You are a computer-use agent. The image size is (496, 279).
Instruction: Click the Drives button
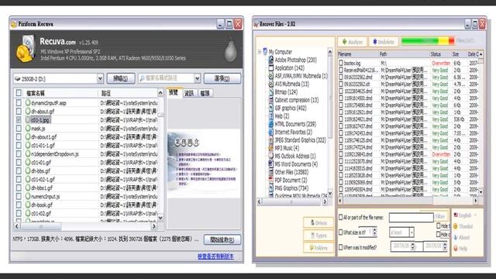tap(319, 222)
